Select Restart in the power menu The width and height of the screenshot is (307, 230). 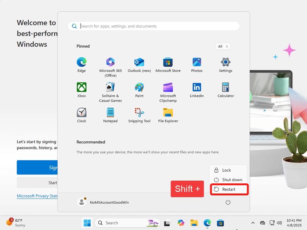[x=228, y=189]
